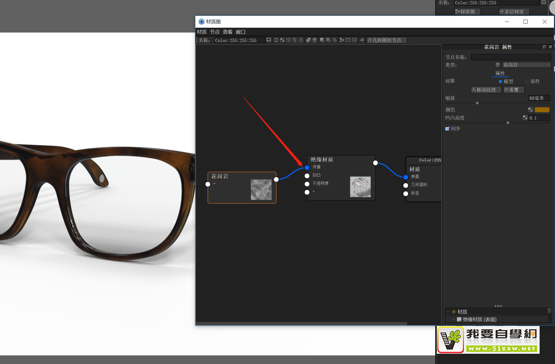The width and height of the screenshot is (555, 364).
Task: Click the 移动纹理 button
Action: click(486, 90)
